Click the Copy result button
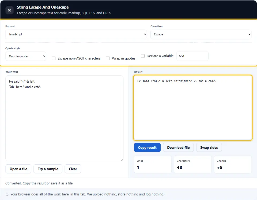Image resolution: width=257 pixels, height=200 pixels. pyautogui.click(x=147, y=147)
